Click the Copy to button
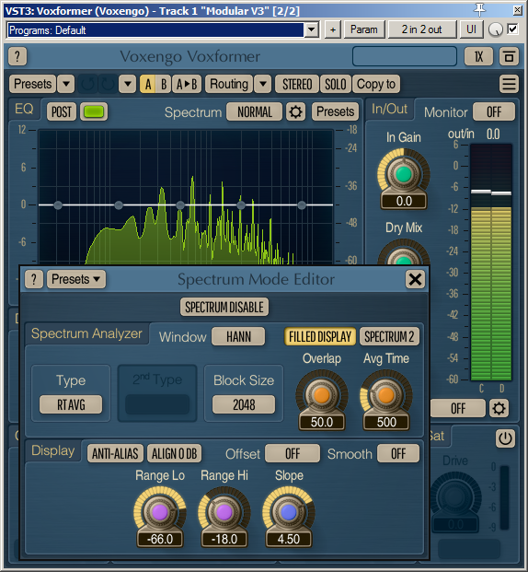 375,84
